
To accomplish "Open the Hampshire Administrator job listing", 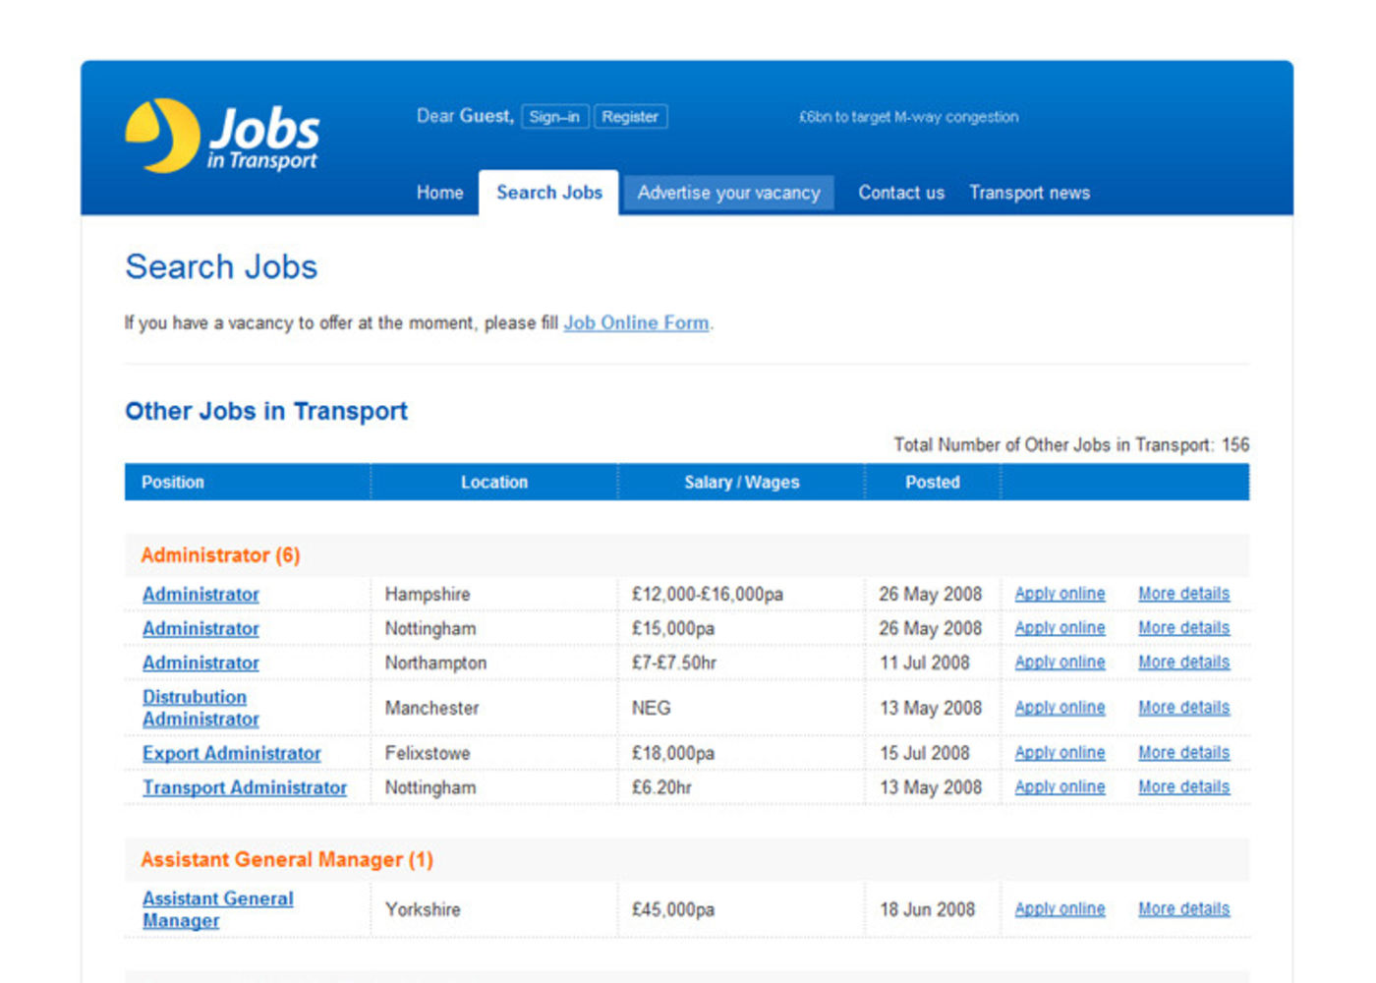I will tap(201, 594).
